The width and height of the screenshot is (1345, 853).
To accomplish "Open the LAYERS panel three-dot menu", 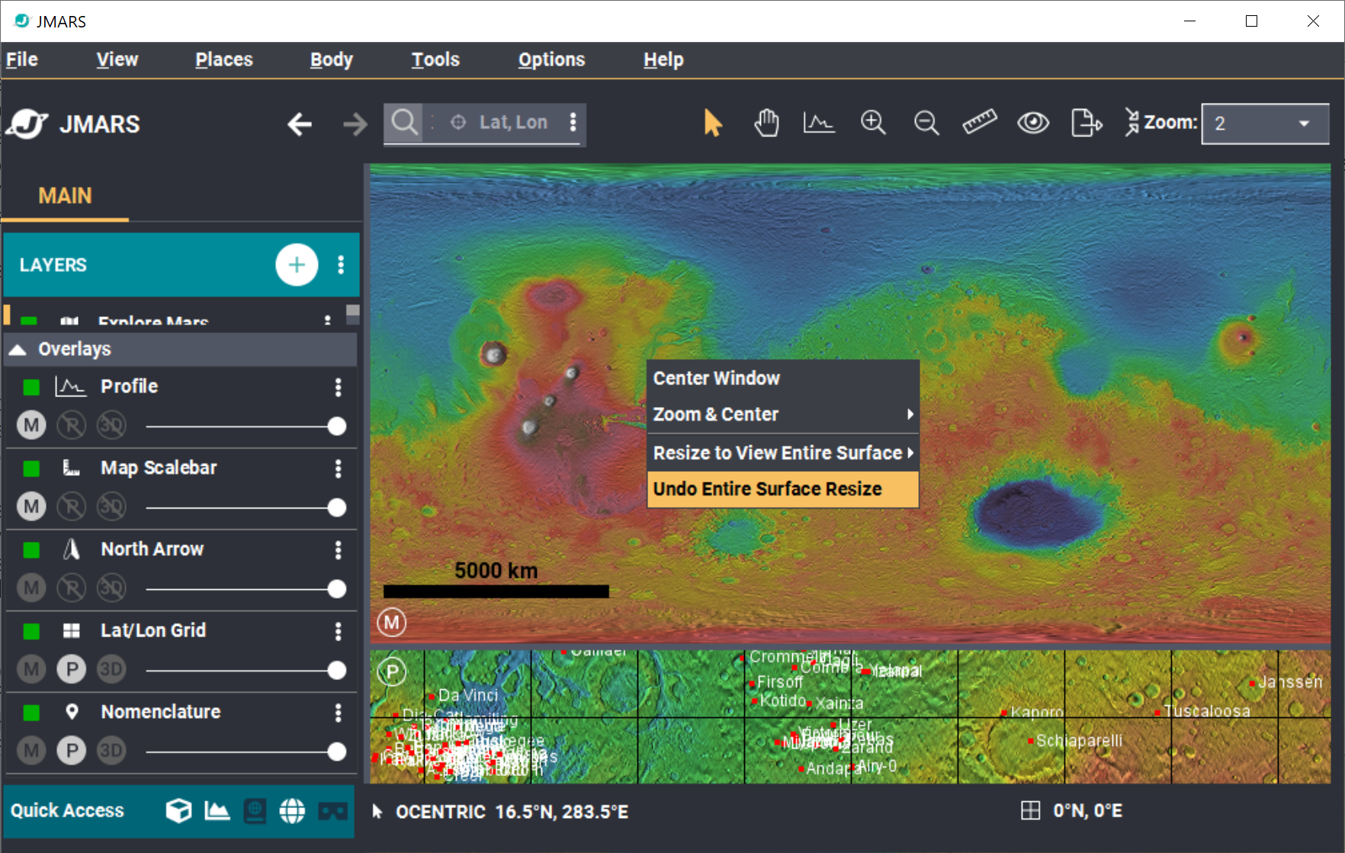I will (x=341, y=265).
